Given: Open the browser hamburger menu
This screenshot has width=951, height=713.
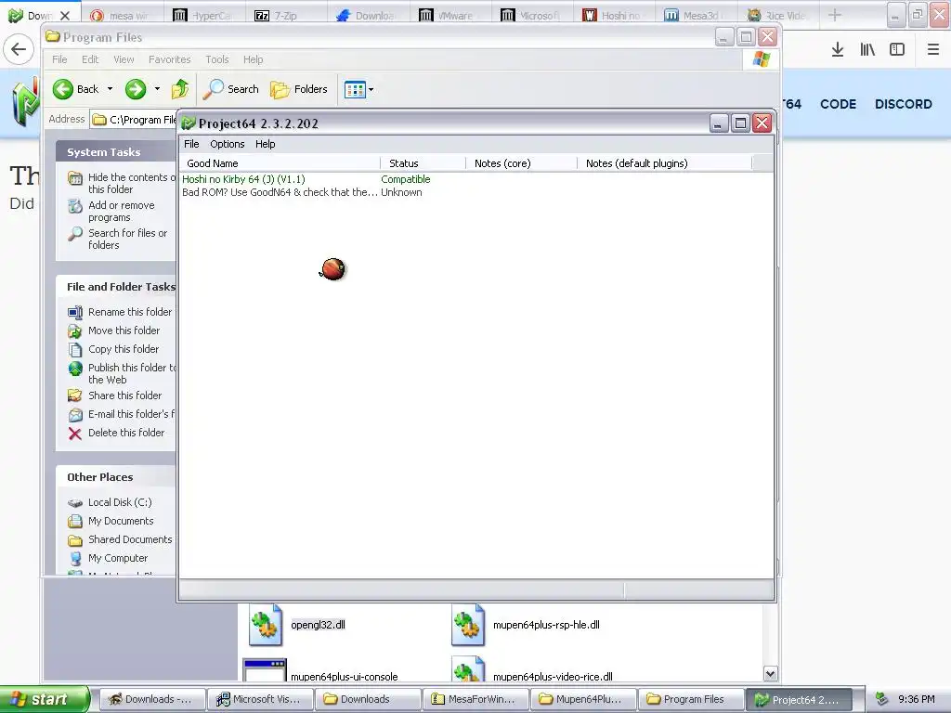Looking at the screenshot, I should 933,50.
